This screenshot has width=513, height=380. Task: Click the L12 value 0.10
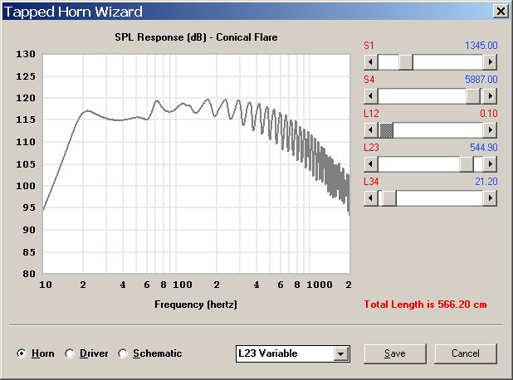point(488,114)
